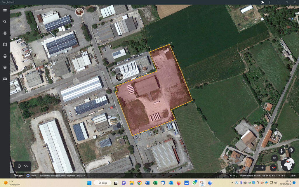Toggle the 3D view button

tap(274, 158)
